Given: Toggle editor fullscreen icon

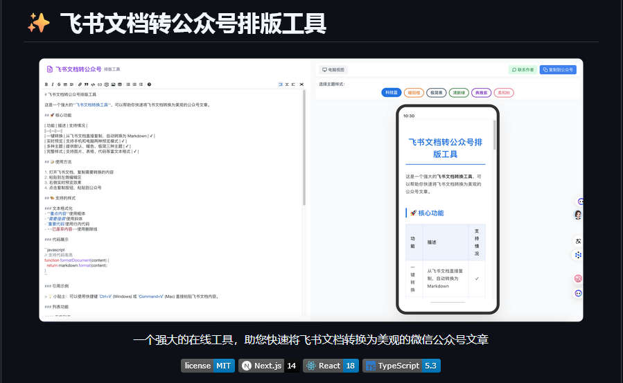Looking at the screenshot, I should tap(301, 84).
